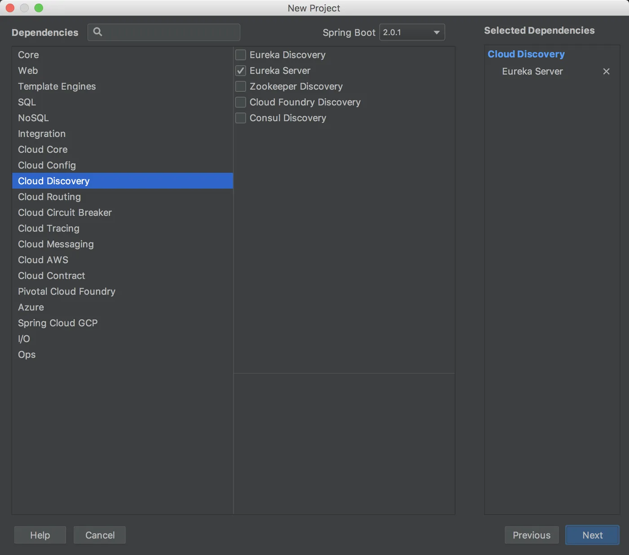Choose the Web dependency category
The image size is (629, 555).
pyautogui.click(x=28, y=70)
